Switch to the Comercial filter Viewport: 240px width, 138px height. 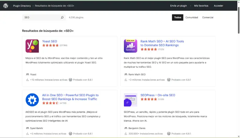pos(208,18)
